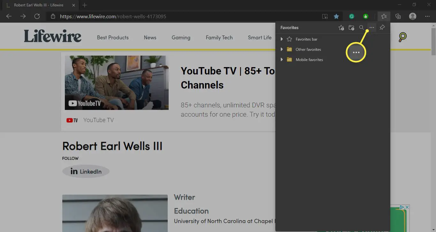Search favorites with the magnifier icon
Screen dimensions: 436x232
tap(362, 28)
